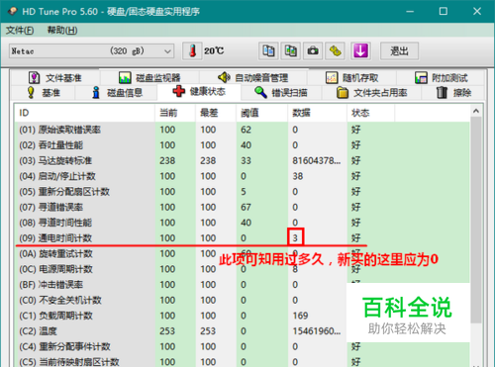Switch to the 基准 tab
The height and width of the screenshot is (367, 495).
pos(44,93)
